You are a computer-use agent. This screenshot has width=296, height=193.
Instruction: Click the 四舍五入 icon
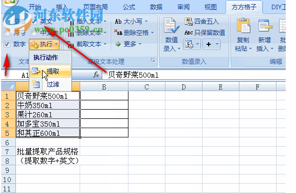pyautogui.click(x=189, y=22)
